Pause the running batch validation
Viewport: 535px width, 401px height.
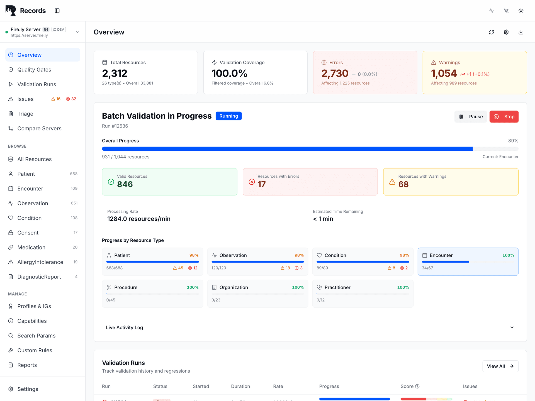click(471, 117)
